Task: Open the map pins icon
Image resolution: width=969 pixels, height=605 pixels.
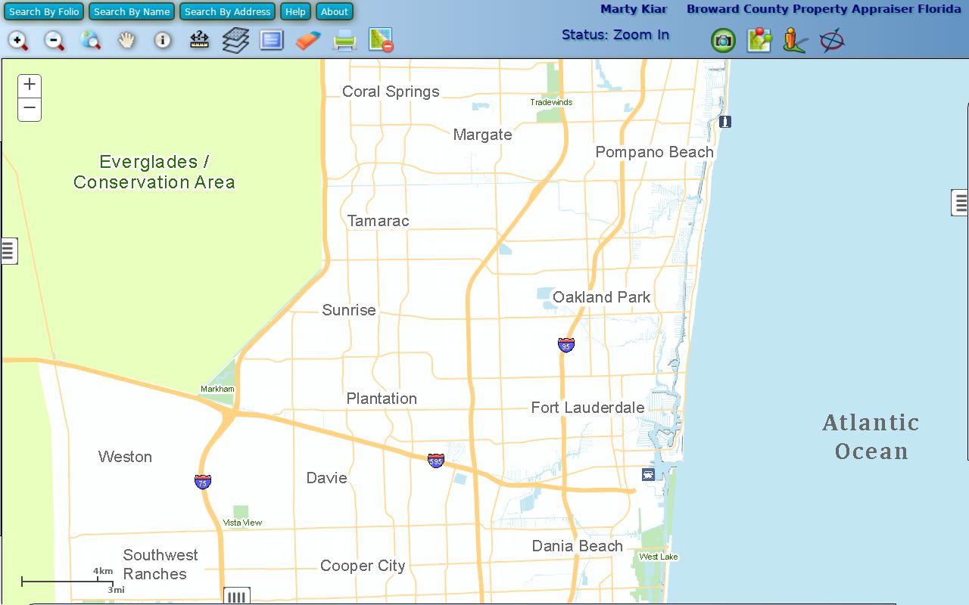Action: pyautogui.click(x=759, y=40)
